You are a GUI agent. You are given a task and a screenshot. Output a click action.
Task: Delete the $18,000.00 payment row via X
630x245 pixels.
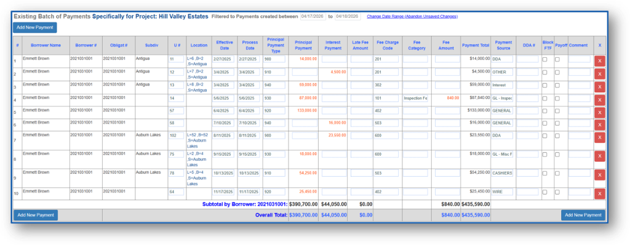(x=599, y=156)
